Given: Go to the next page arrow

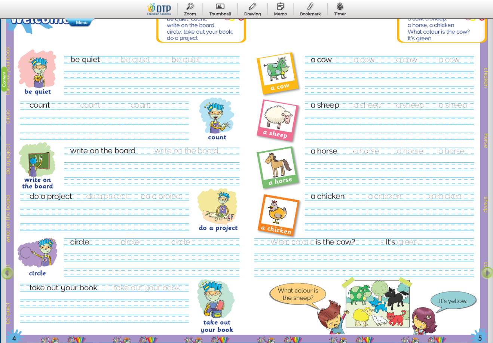Looking at the screenshot, I should tap(487, 273).
